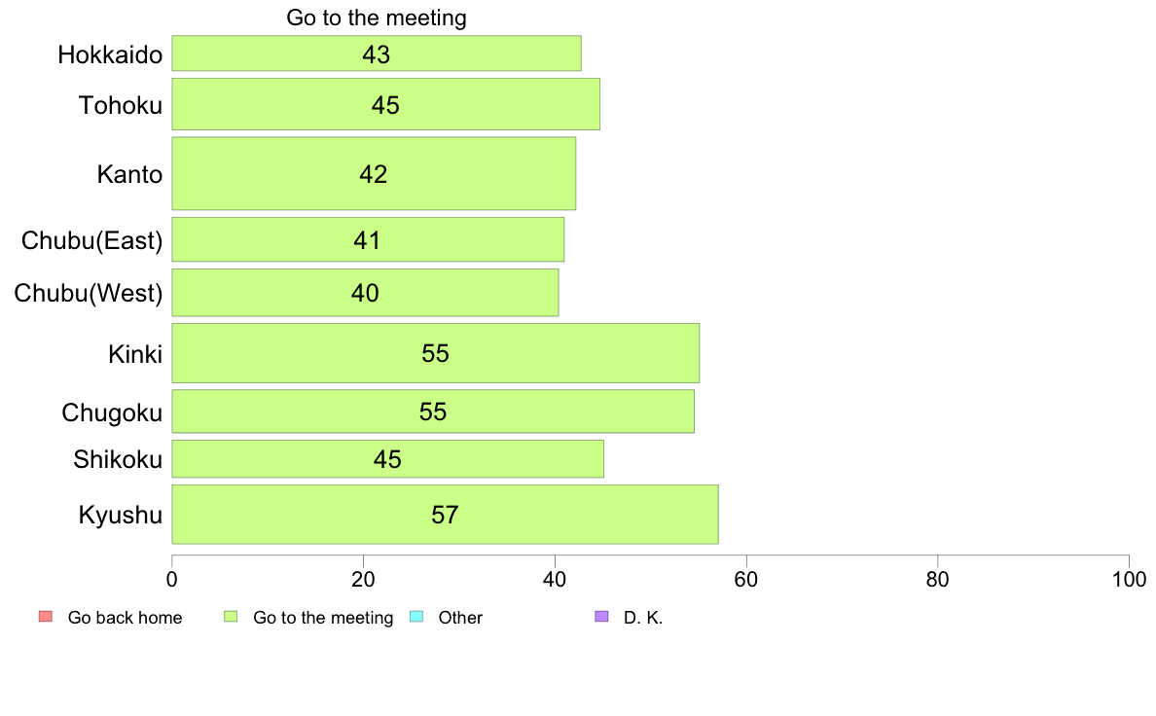1156x716 pixels.
Task: Select the Kanto bar showing 42
Action: coord(374,173)
